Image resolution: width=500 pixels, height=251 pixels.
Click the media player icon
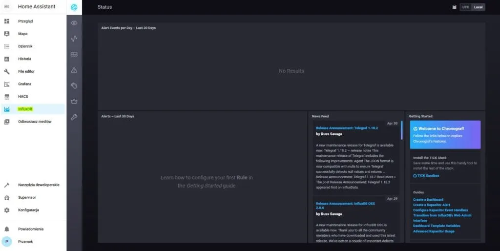point(7,122)
